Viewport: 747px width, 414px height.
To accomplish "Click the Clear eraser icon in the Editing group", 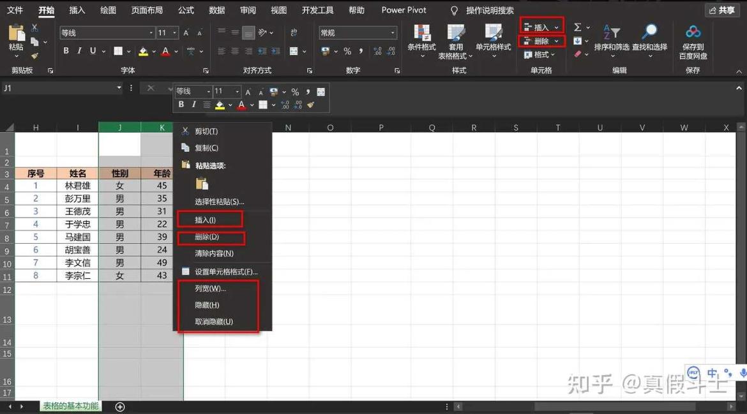I will coord(577,54).
